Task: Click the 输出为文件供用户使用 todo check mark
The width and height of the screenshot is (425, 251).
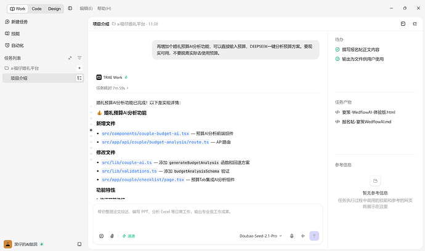Action: click(x=337, y=59)
